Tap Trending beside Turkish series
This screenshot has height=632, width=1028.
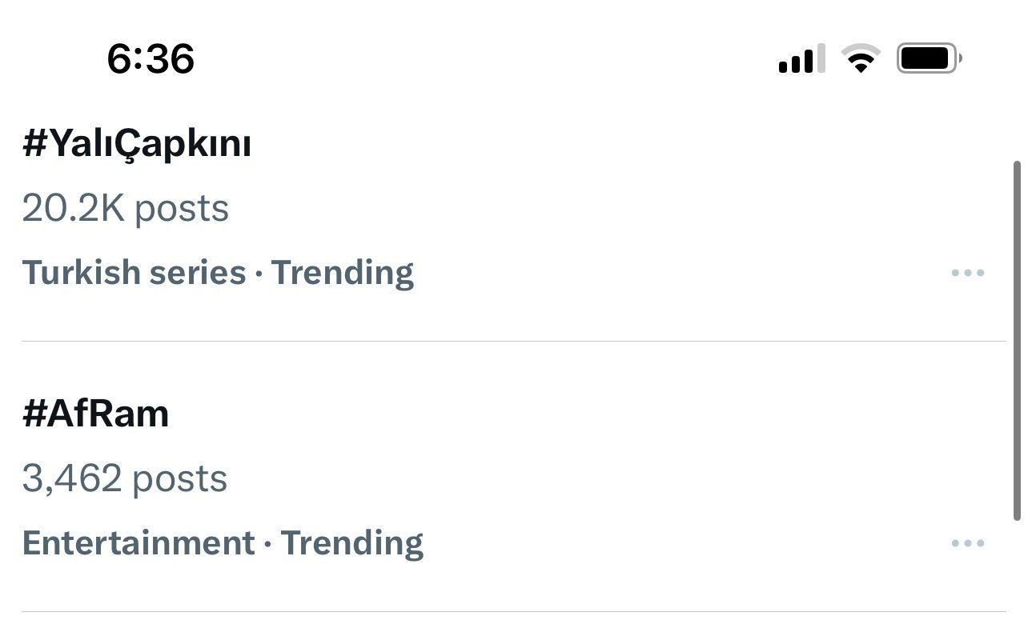[343, 274]
